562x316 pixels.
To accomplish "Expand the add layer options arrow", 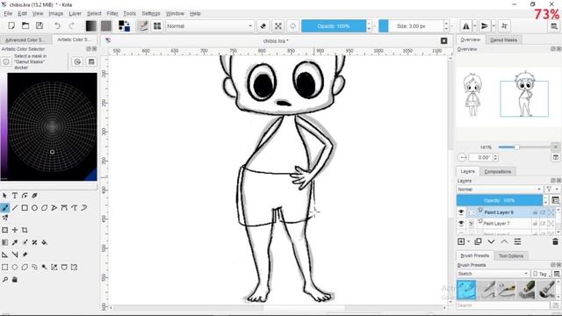I will (468, 242).
